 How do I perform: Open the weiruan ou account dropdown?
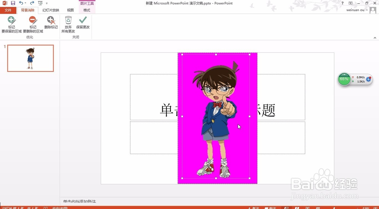(x=357, y=10)
